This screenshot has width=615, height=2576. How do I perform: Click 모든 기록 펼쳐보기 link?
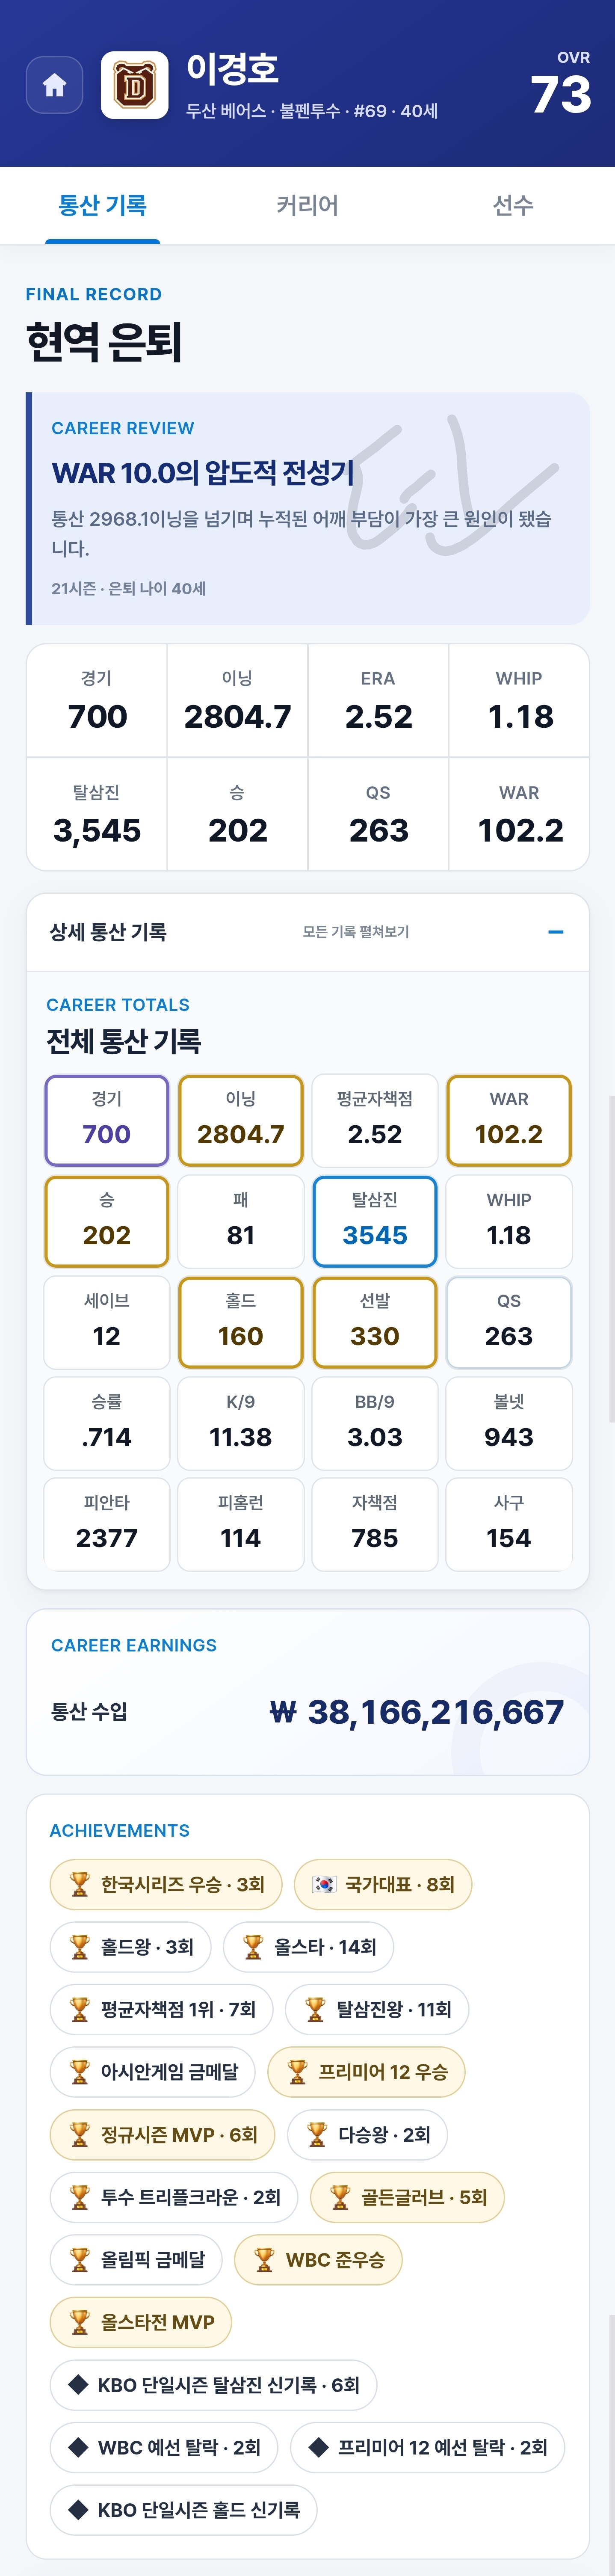click(356, 932)
